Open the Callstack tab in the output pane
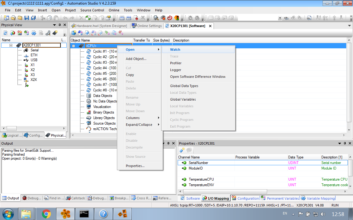This screenshot has height=220, width=353. 76,198
